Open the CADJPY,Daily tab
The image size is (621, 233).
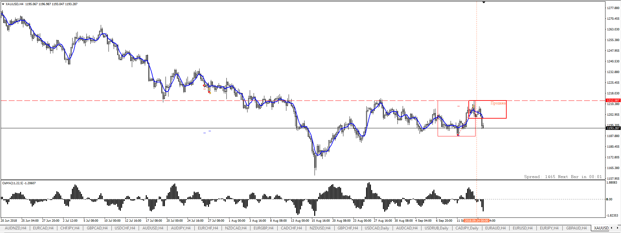pyautogui.click(x=467, y=228)
